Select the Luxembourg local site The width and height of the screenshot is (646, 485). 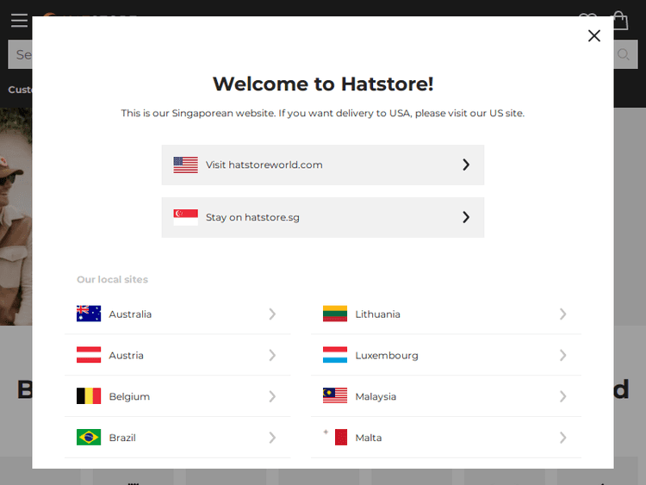click(446, 355)
